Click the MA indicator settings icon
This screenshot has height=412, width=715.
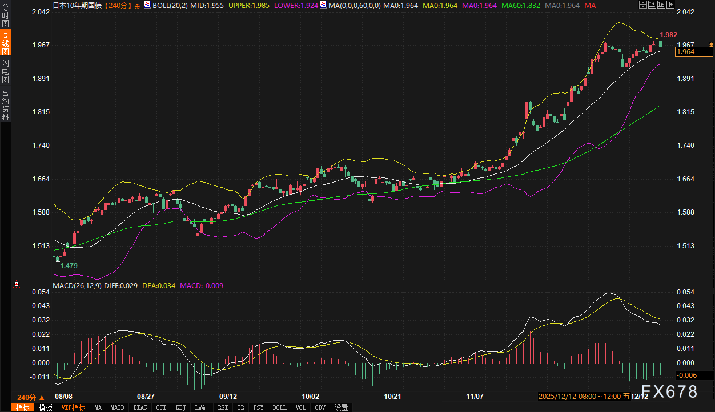pos(324,5)
